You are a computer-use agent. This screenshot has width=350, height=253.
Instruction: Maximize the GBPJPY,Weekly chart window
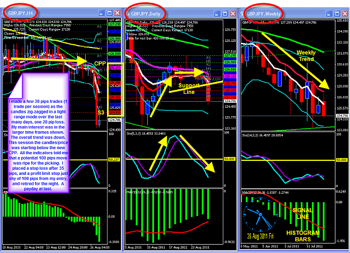337,14
